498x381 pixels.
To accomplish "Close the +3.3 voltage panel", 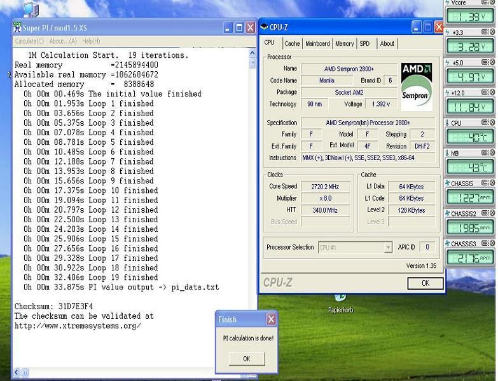I will [492, 32].
